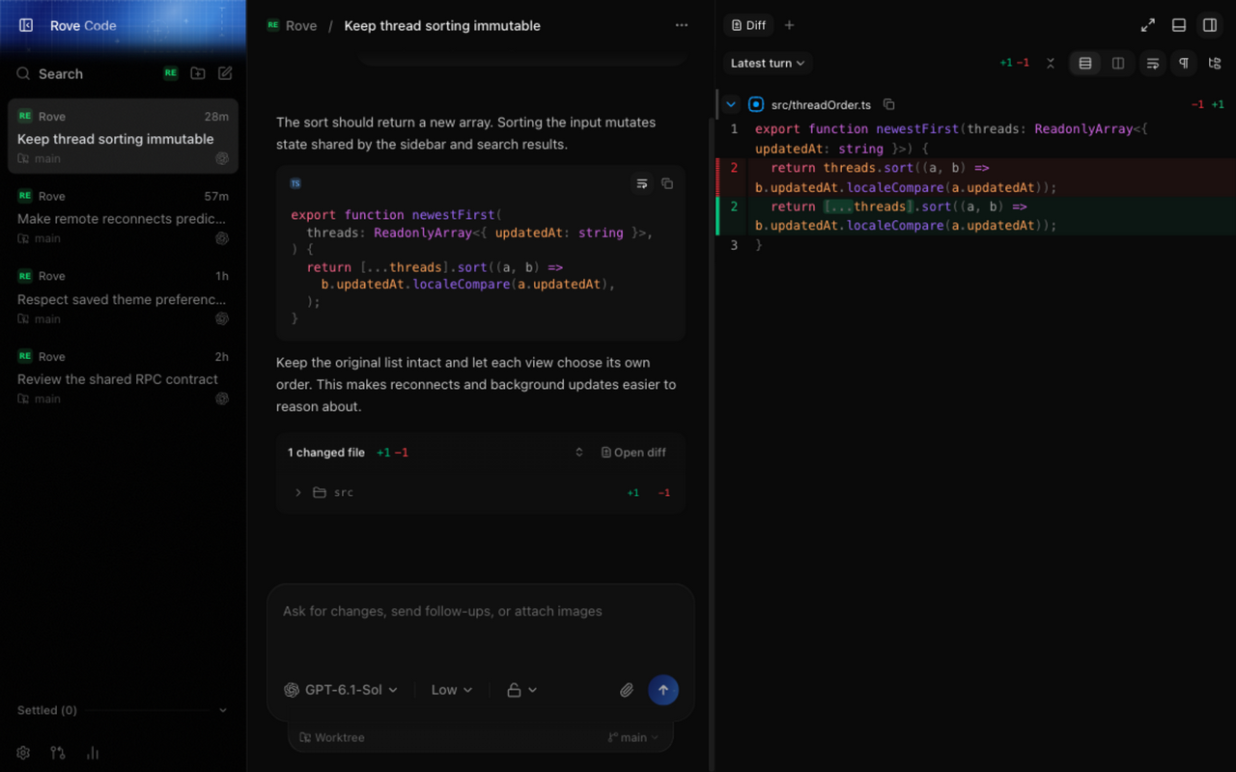Toggle the right side panel
The height and width of the screenshot is (772, 1236).
[1209, 25]
